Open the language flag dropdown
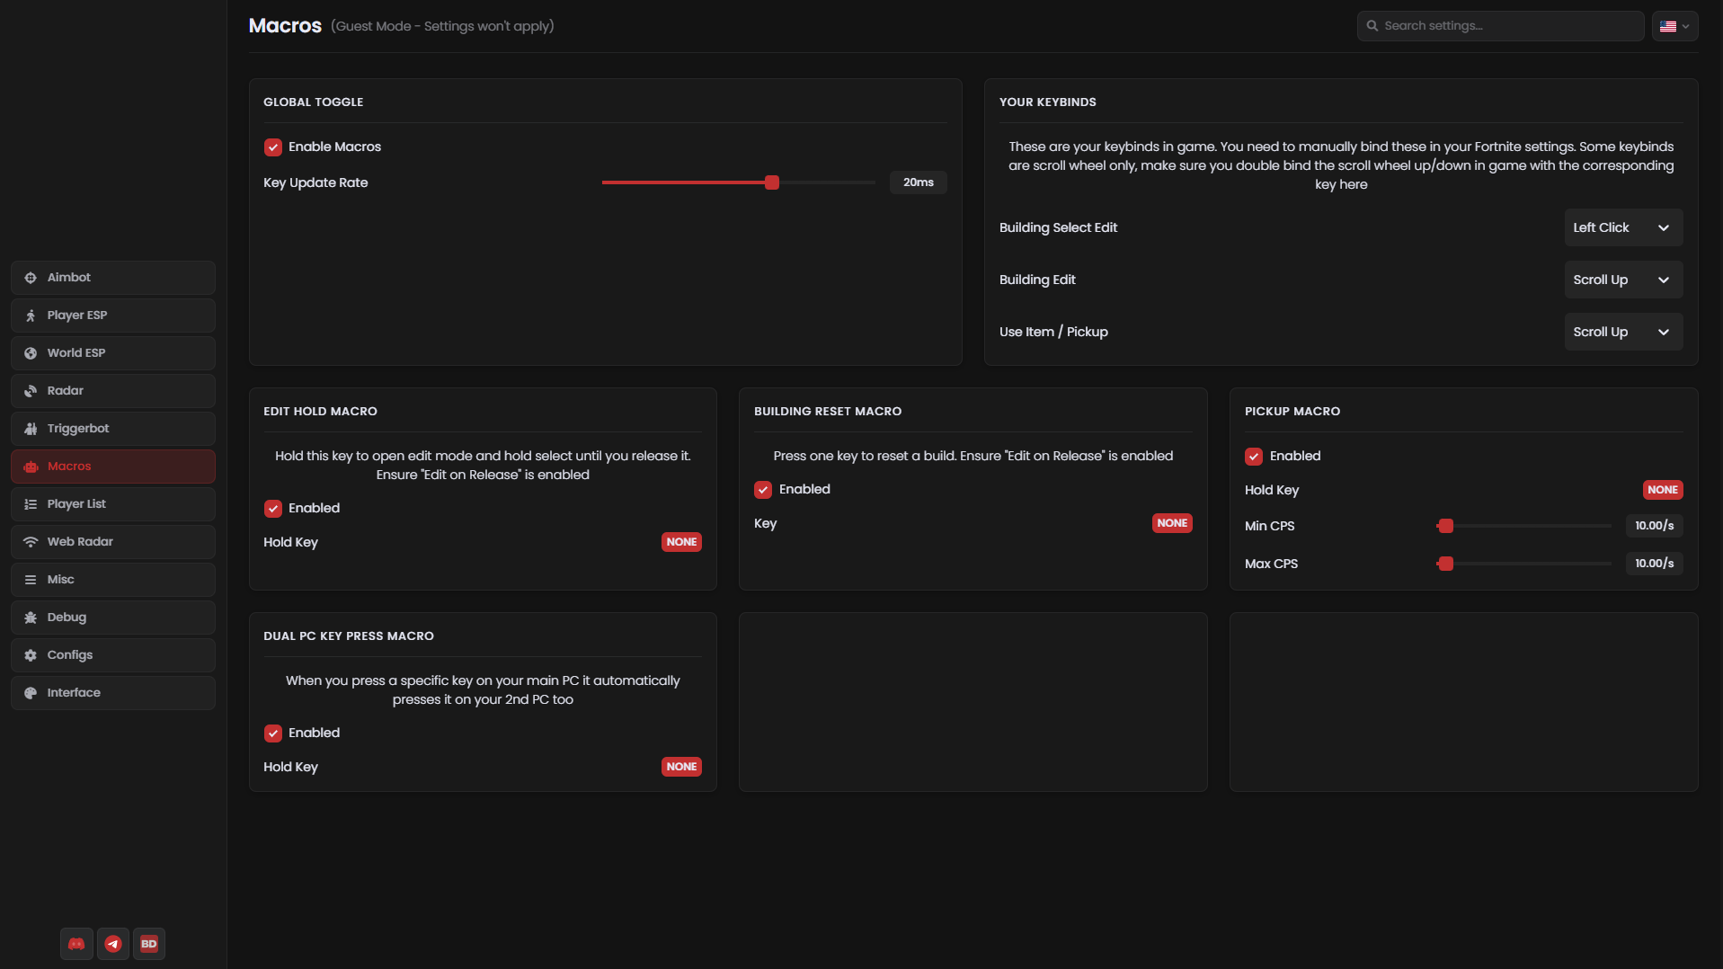The width and height of the screenshot is (1723, 969). tap(1674, 26)
